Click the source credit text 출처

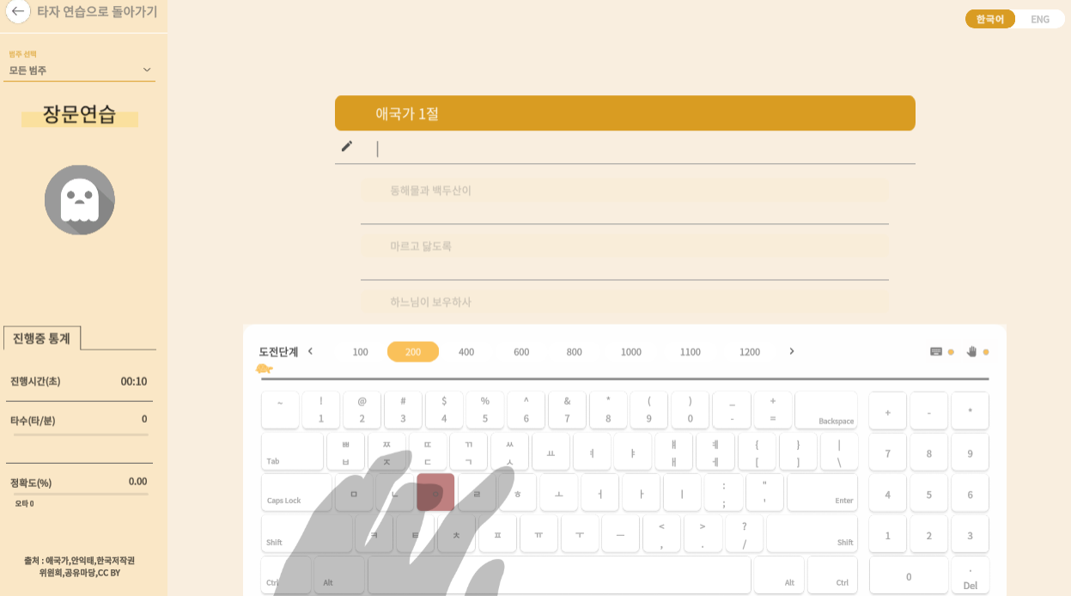click(79, 566)
